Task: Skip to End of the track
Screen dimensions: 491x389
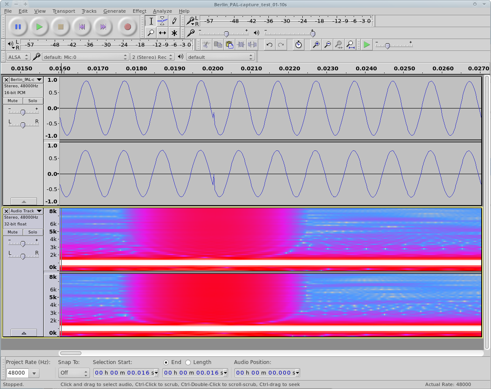Action: coord(103,27)
